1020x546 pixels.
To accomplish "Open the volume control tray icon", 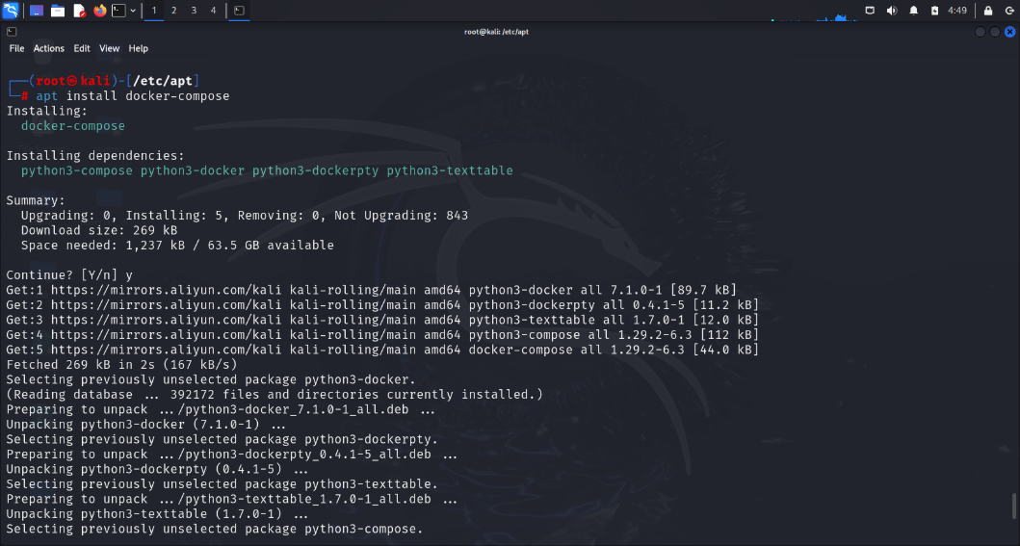I will 892,11.
